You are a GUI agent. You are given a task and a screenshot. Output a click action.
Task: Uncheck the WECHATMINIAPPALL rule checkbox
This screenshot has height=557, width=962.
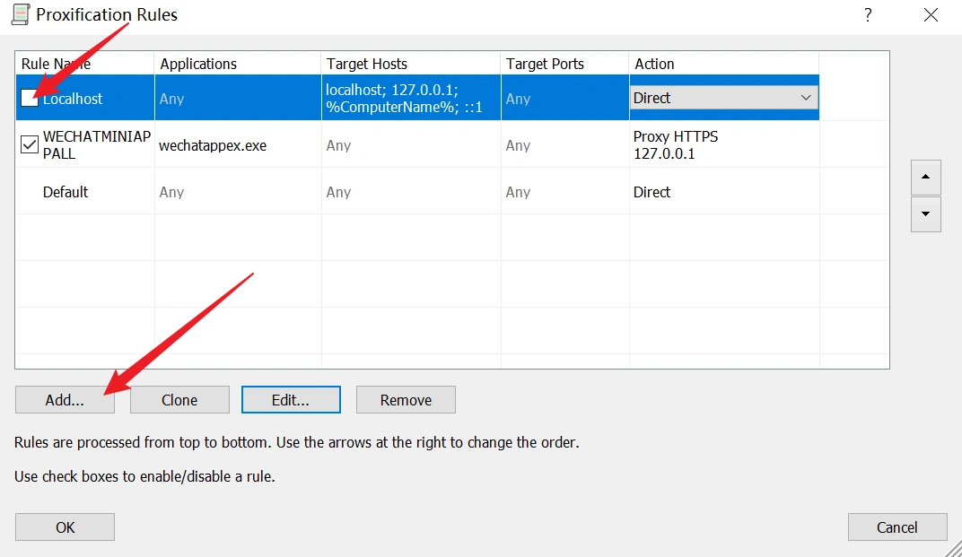(x=30, y=145)
